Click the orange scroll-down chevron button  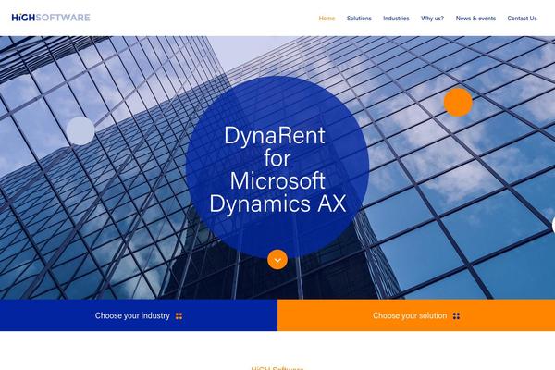[x=277, y=260]
